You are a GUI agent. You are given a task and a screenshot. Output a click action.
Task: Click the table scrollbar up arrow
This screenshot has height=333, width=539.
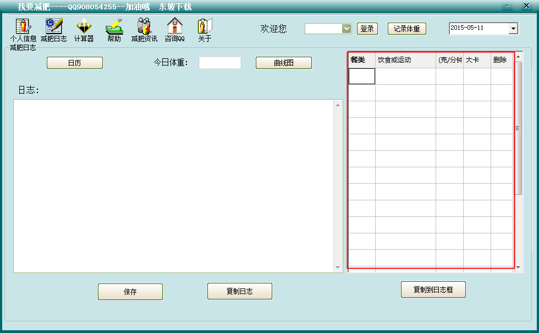point(518,56)
